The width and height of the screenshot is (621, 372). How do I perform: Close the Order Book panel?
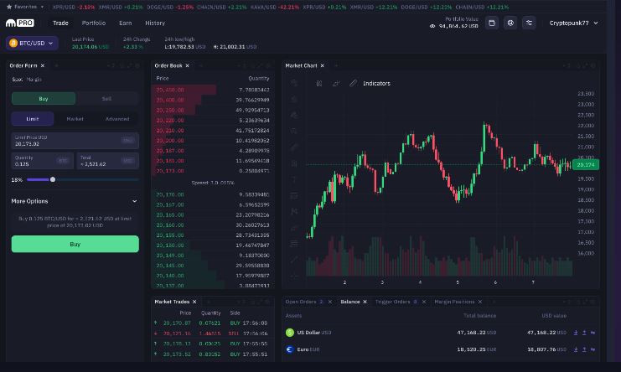point(187,65)
